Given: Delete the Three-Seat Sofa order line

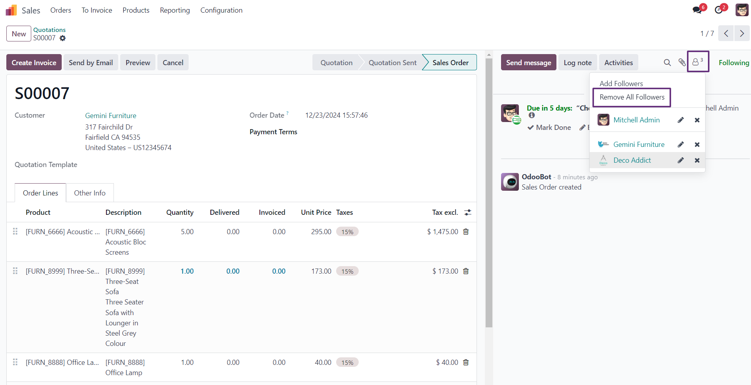Looking at the screenshot, I should 466,271.
